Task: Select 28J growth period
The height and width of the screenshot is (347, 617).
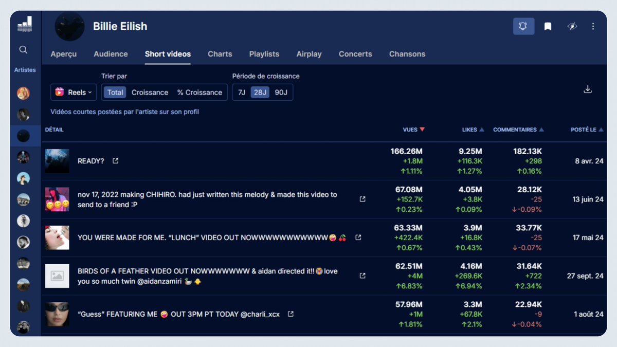Action: [x=260, y=93]
